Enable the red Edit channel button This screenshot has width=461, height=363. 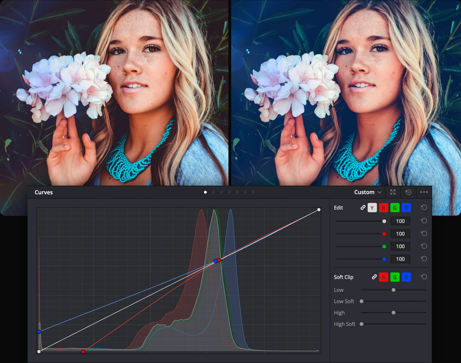pos(383,208)
